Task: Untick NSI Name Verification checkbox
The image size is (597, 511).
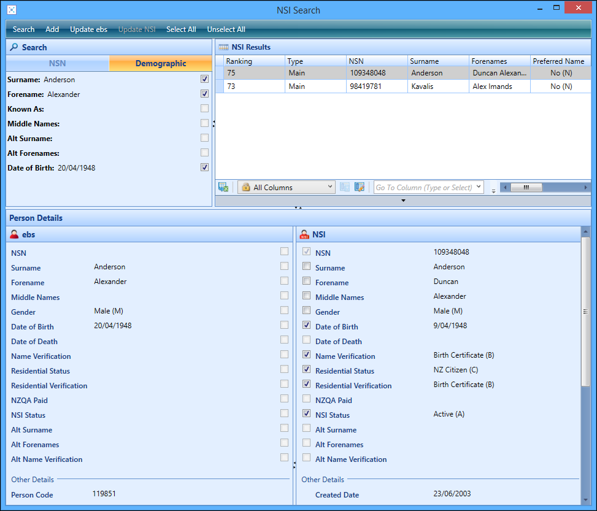Action: coord(307,354)
